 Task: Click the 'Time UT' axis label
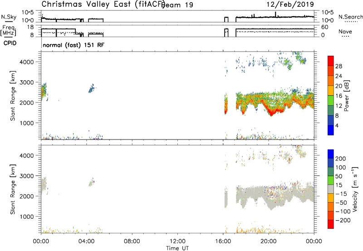[177, 248]
